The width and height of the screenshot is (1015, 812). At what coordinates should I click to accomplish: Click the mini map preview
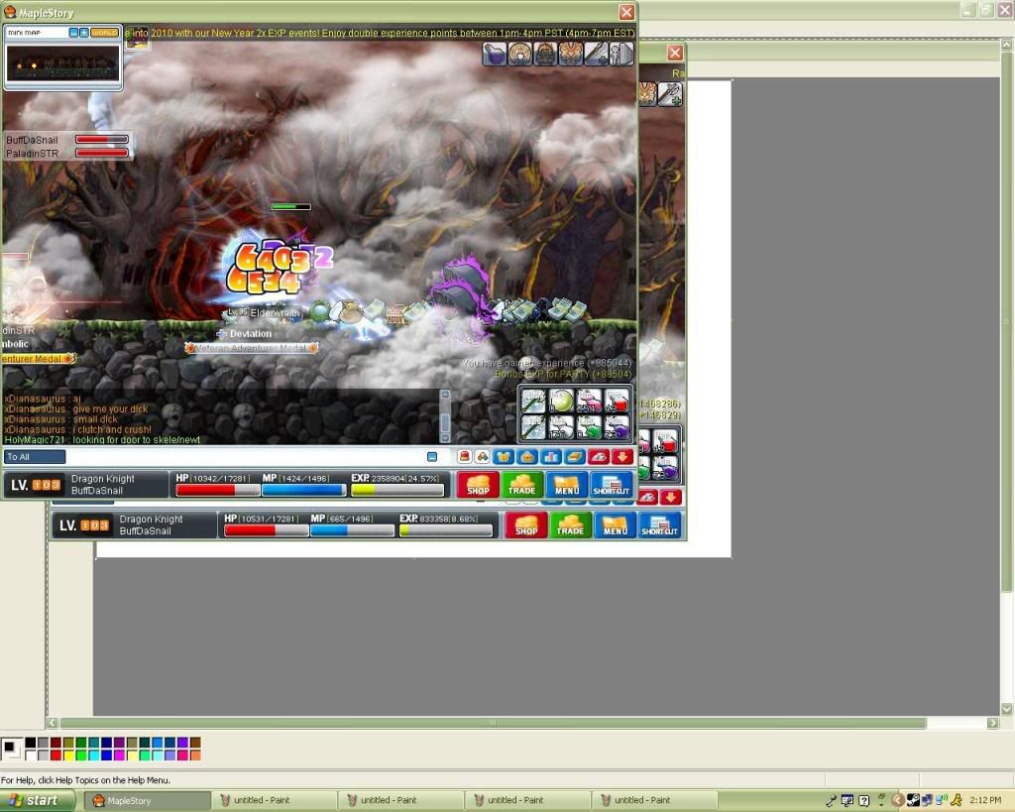(62, 62)
